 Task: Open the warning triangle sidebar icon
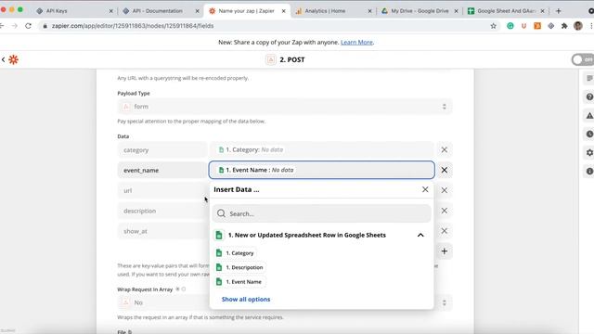click(x=589, y=115)
